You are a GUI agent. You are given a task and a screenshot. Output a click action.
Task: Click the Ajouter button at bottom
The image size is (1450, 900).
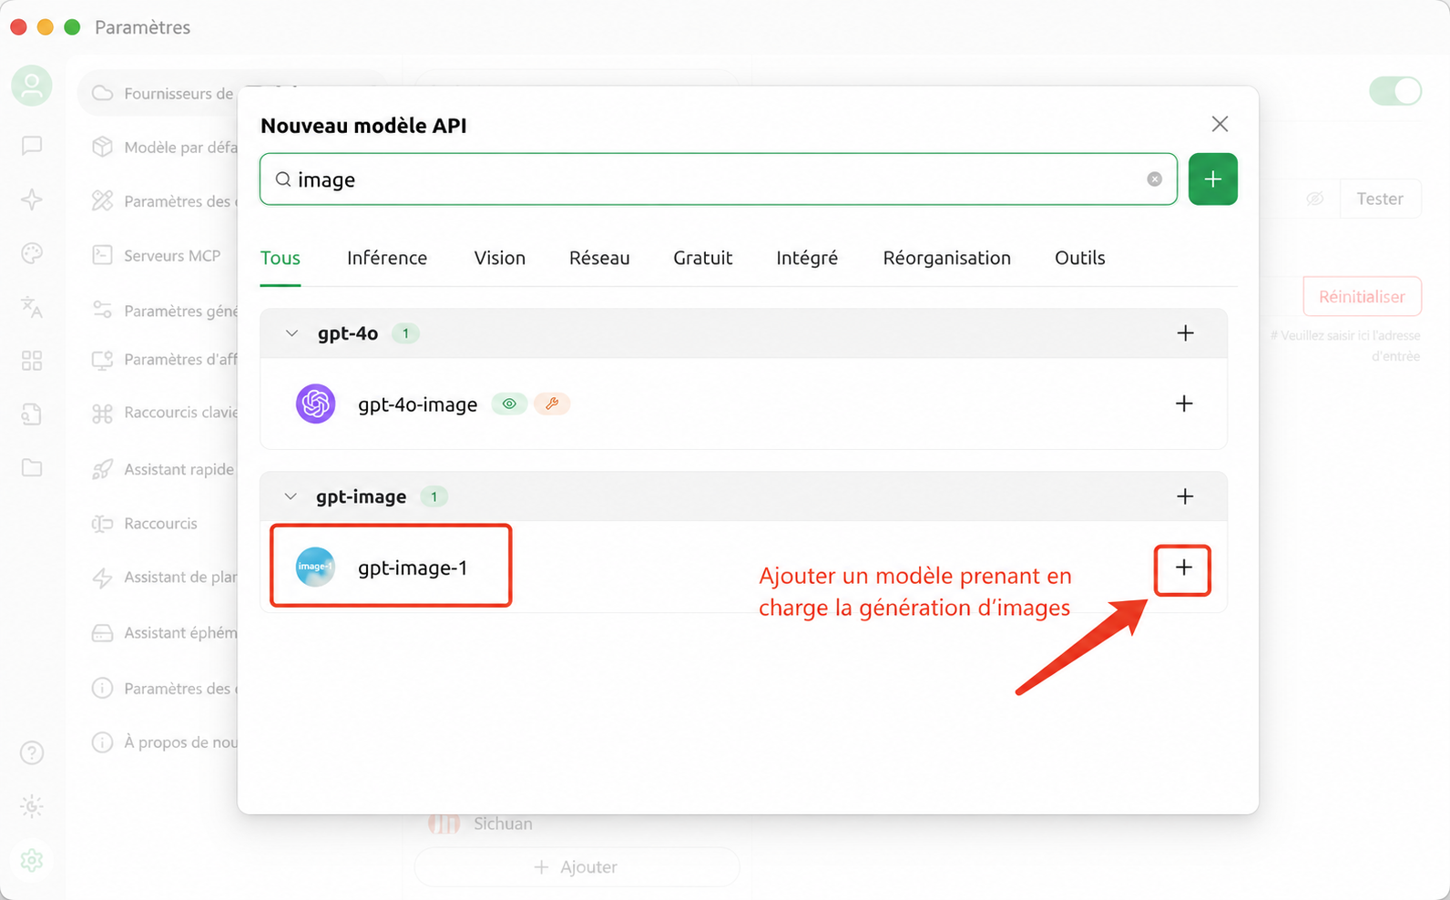click(577, 867)
